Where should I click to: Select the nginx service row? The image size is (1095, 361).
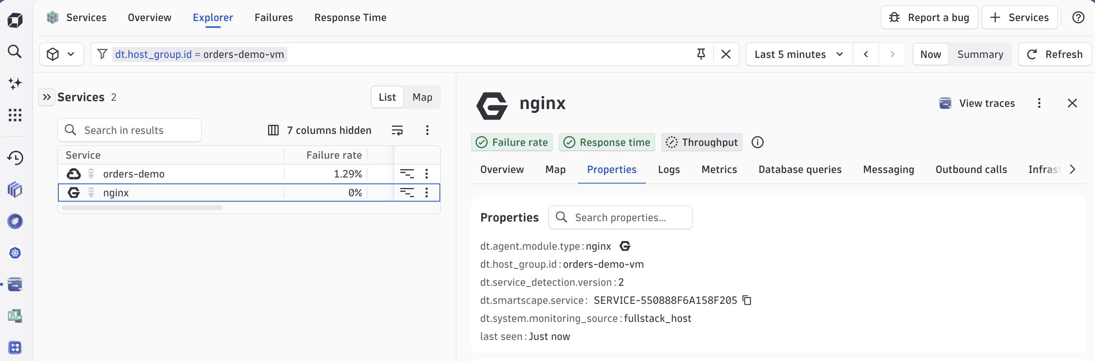249,193
